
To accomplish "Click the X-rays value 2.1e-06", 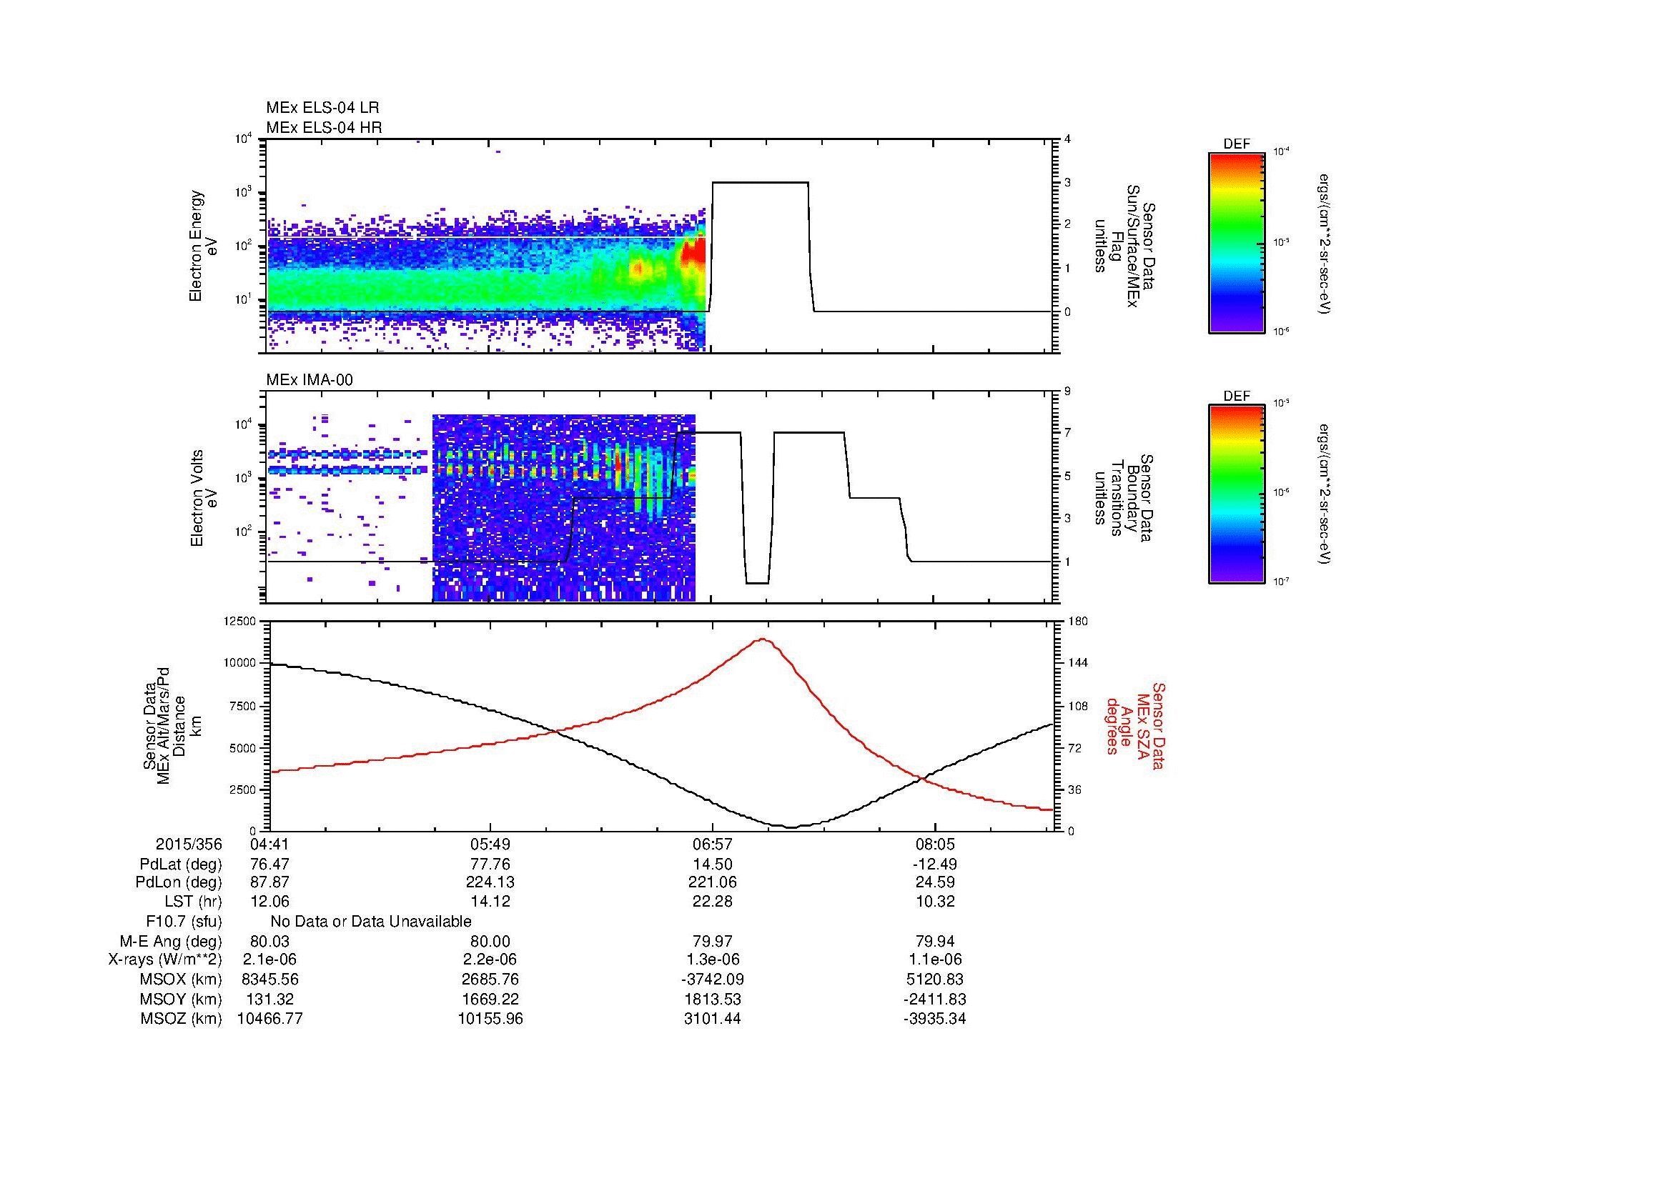I will tap(270, 960).
